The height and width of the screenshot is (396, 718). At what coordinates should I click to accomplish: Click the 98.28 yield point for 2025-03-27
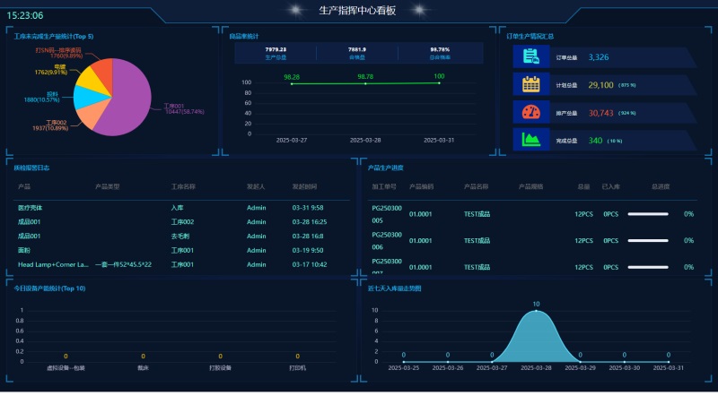(x=292, y=84)
